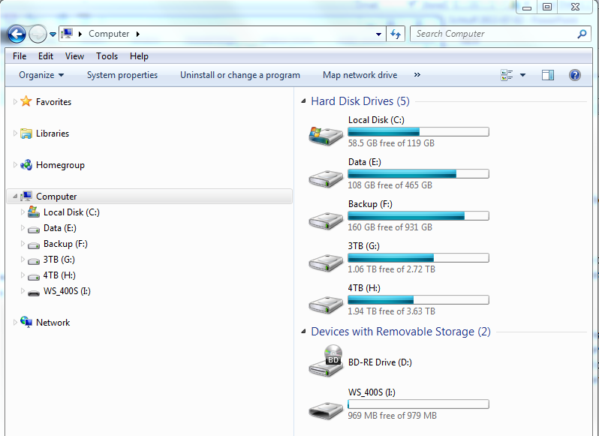Click '1.94 TB free of 3.63 TB' text
This screenshot has width=599, height=436.
391,311
